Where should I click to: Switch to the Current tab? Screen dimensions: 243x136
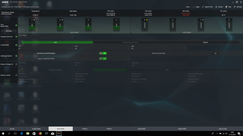12,129
